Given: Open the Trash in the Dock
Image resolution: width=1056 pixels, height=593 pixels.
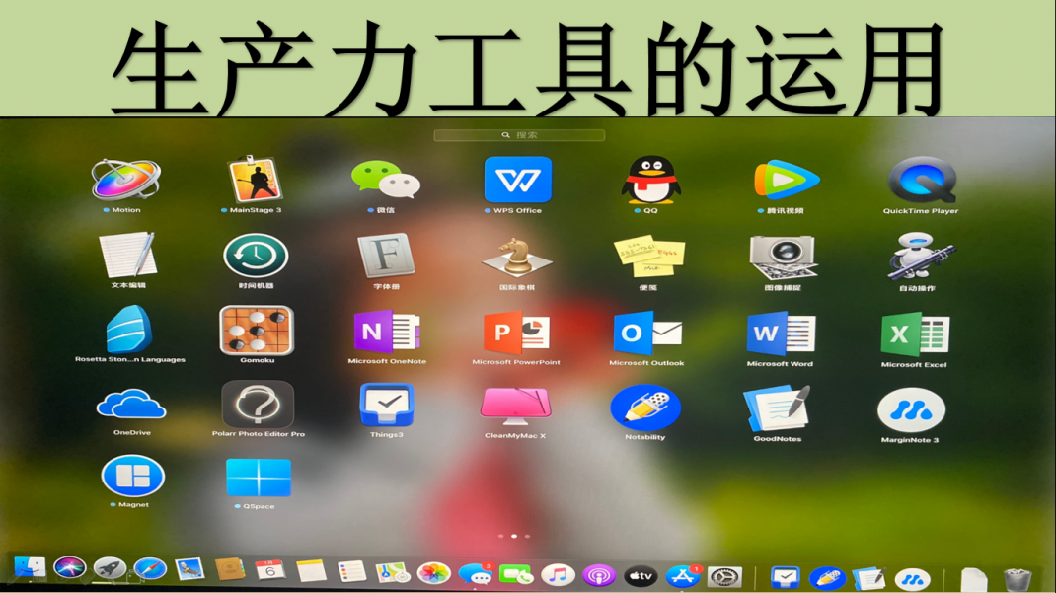Looking at the screenshot, I should [1017, 579].
